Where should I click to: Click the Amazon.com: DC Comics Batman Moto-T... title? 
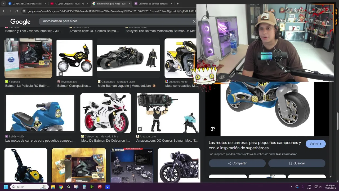coord(167,141)
